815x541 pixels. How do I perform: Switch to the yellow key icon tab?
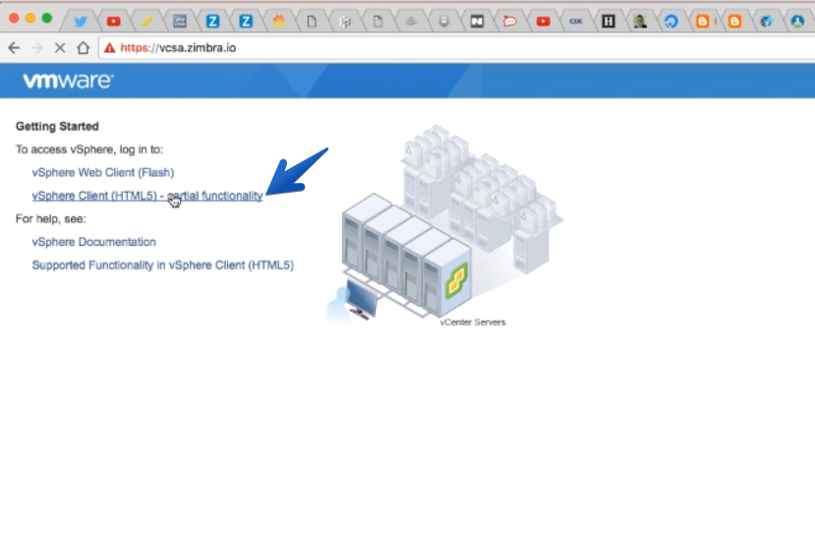click(x=146, y=22)
